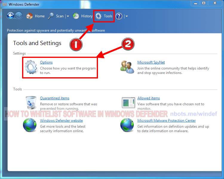
Task: Click the Allowed items window icon
Action: tap(128, 103)
